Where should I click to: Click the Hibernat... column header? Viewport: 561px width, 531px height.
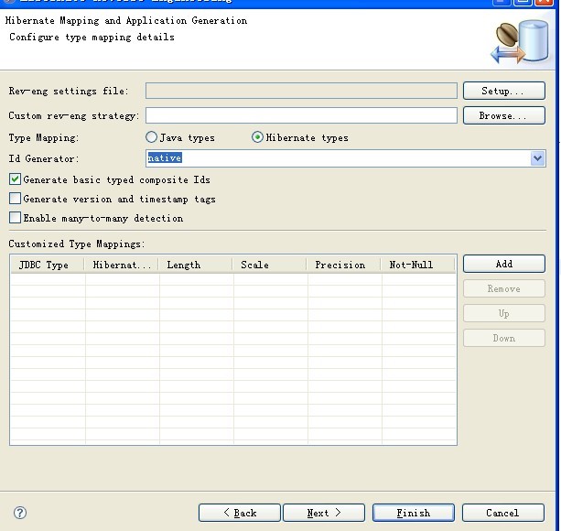122,265
